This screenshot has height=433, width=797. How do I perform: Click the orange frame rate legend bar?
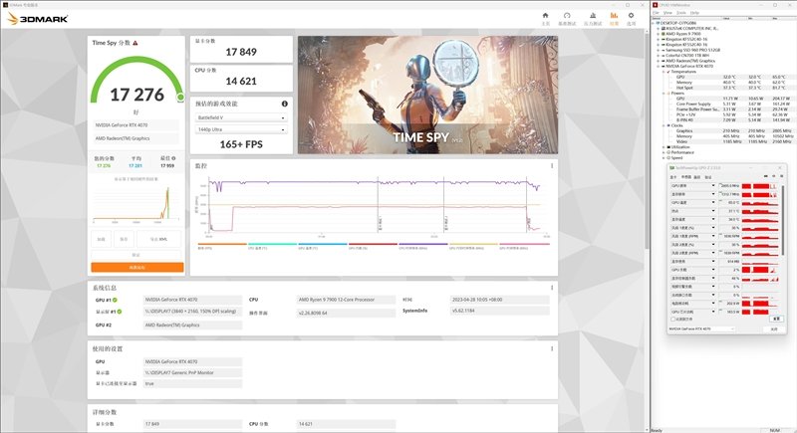pyautogui.click(x=222, y=244)
